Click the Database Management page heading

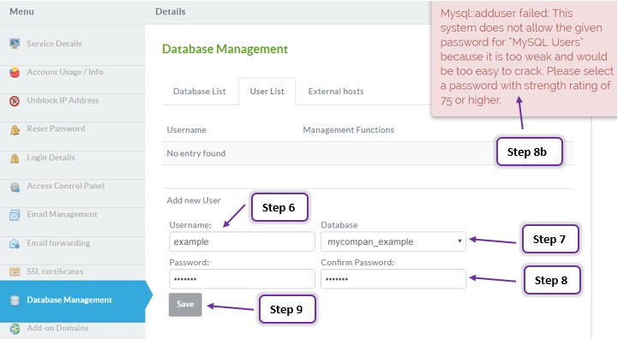pyautogui.click(x=225, y=49)
